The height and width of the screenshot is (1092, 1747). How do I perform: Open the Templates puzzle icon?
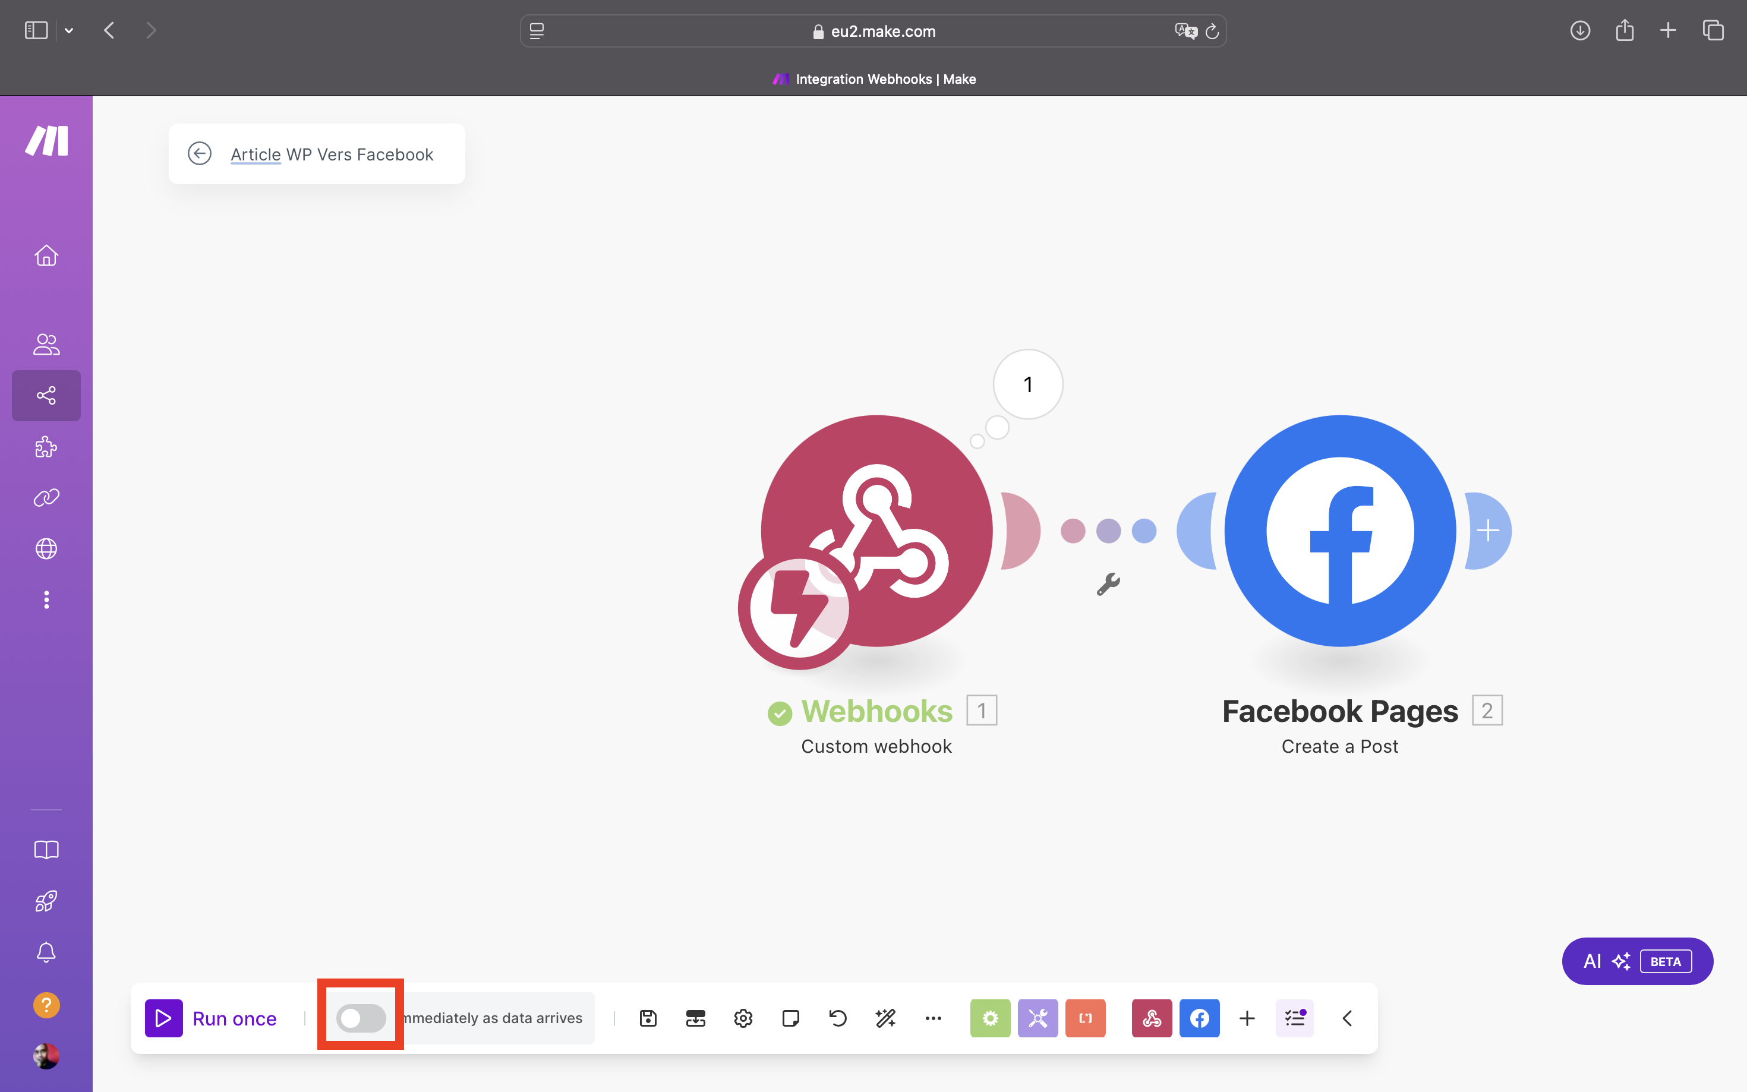click(x=46, y=446)
